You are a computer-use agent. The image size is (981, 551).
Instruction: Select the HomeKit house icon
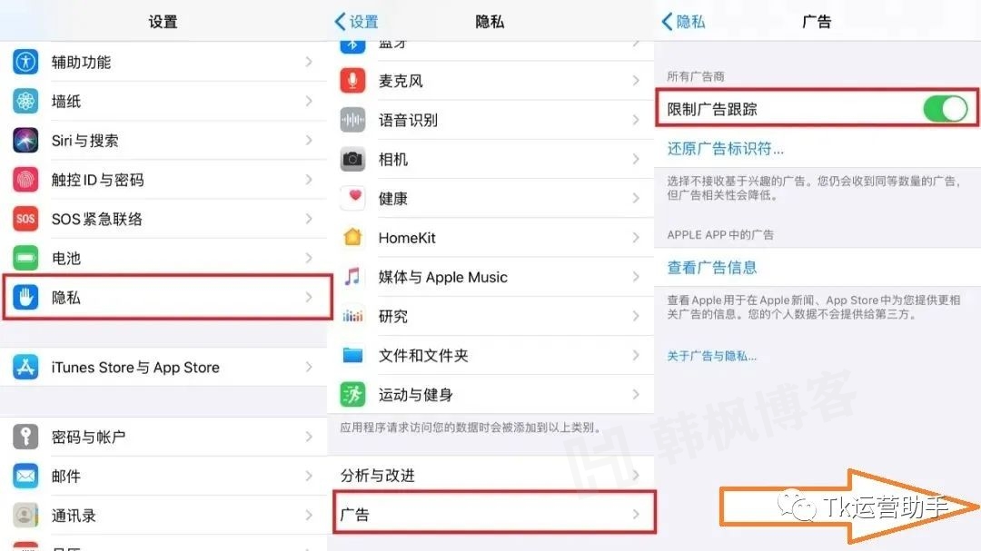[353, 237]
